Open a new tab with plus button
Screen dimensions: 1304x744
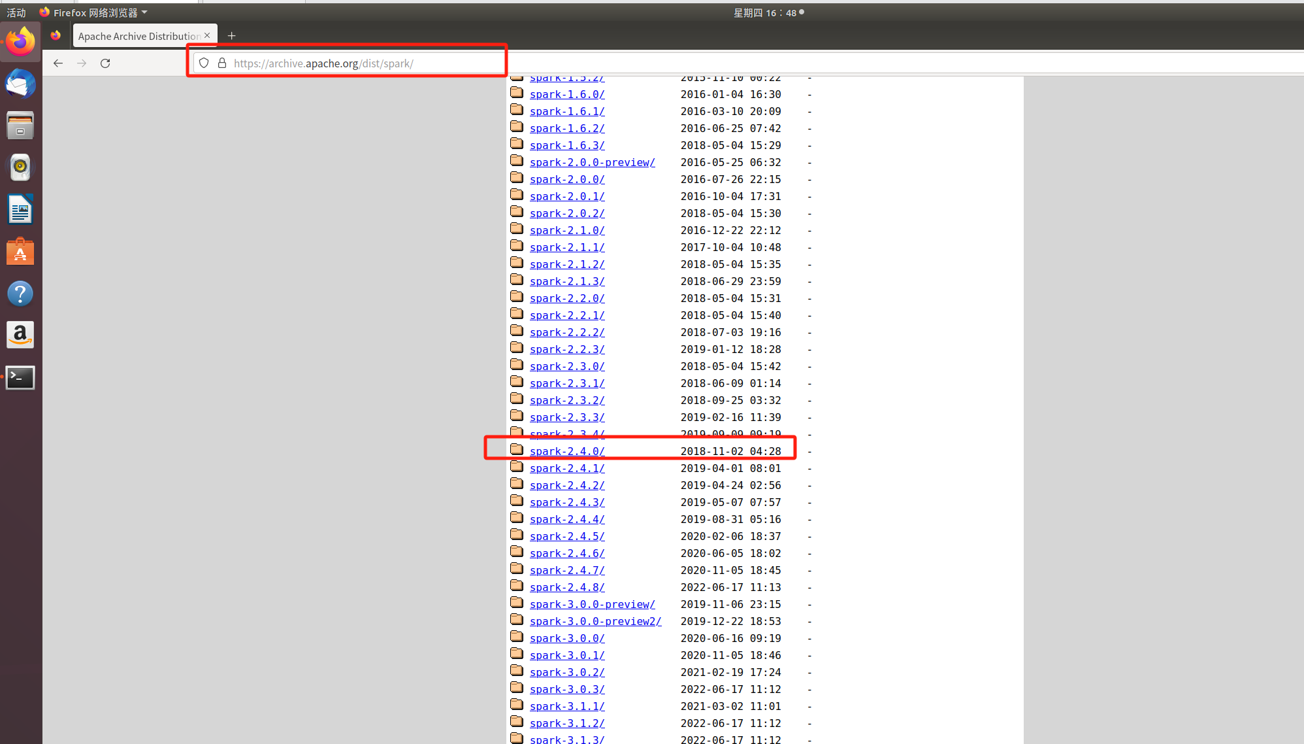pyautogui.click(x=231, y=36)
